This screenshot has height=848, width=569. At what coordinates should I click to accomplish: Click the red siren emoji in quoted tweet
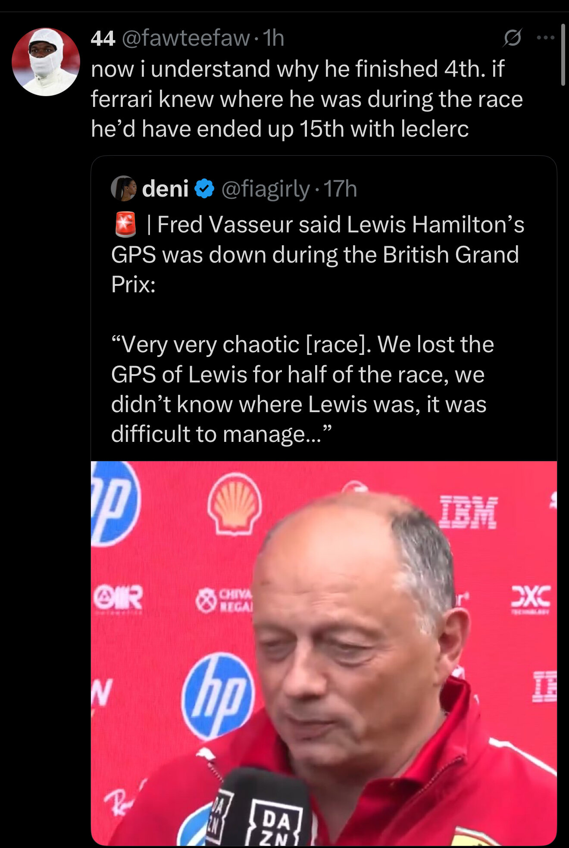[x=125, y=225]
